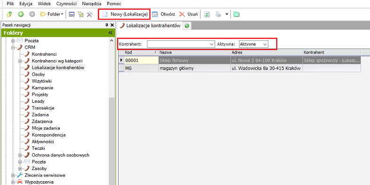
Task: Click the green folder icon in the toolbar
Action: (236, 15)
